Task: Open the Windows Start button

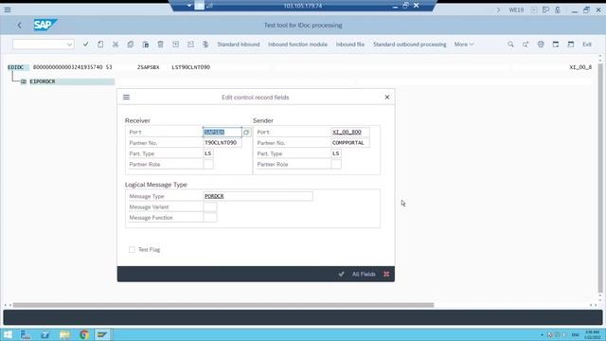Action: [x=8, y=334]
